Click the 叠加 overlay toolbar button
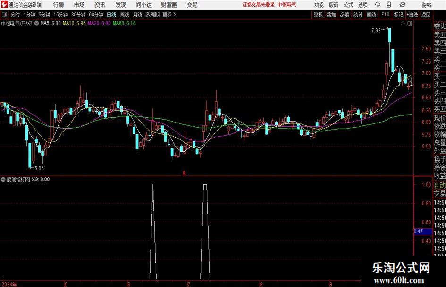 pos(331,15)
